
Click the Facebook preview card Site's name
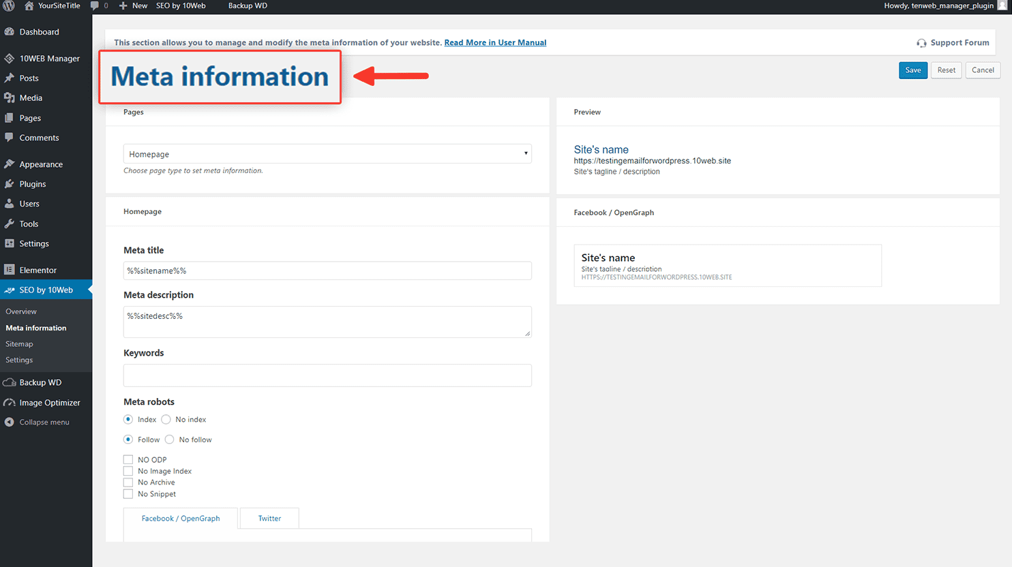(608, 258)
